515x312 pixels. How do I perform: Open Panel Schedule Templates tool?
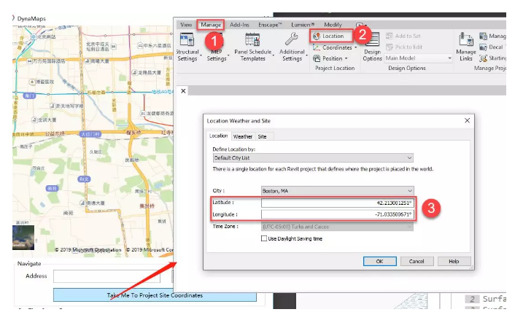(252, 47)
